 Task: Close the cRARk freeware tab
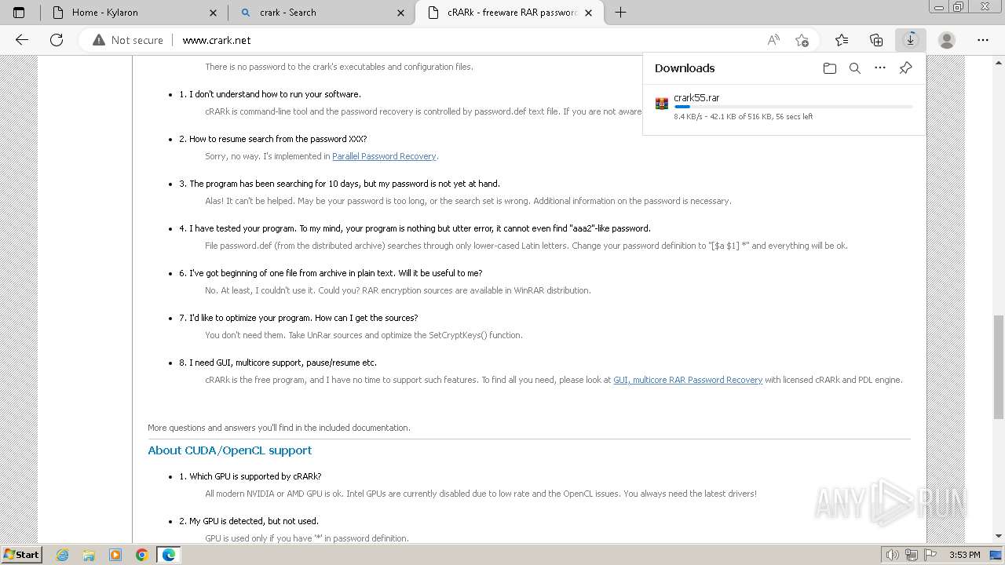(x=588, y=13)
